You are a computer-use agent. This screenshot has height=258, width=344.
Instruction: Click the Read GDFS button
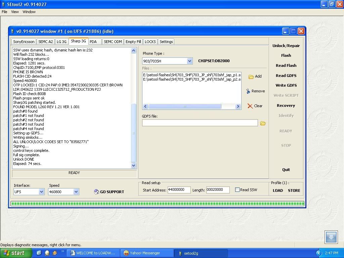286,76
